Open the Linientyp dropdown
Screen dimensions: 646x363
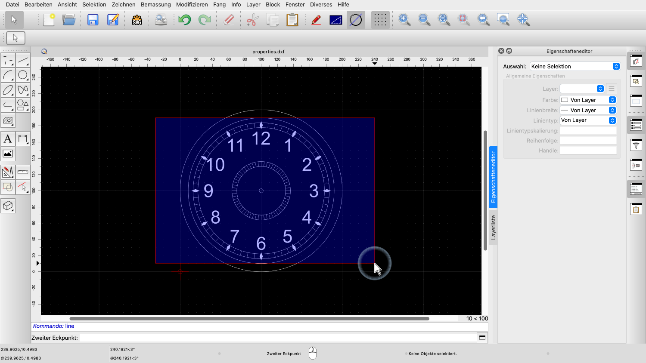pos(588,120)
